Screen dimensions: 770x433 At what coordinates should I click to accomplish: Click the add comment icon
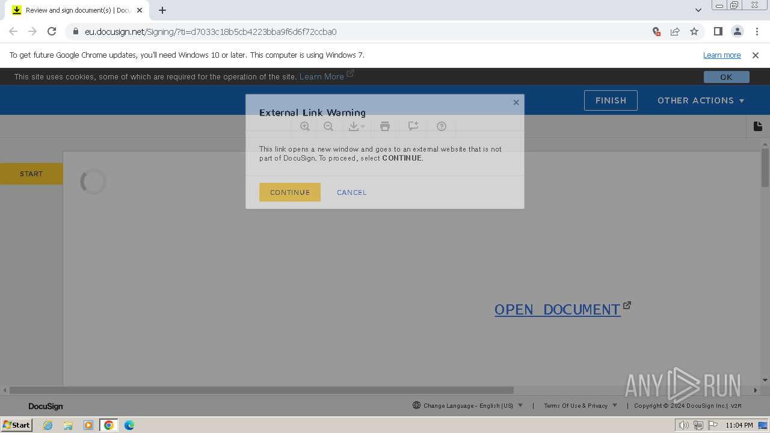[x=413, y=126]
